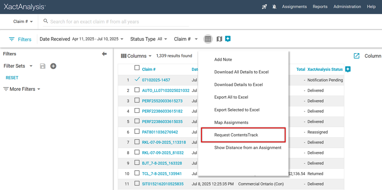Click the rocket icon in header
This screenshot has height=190, width=382.
point(264,7)
